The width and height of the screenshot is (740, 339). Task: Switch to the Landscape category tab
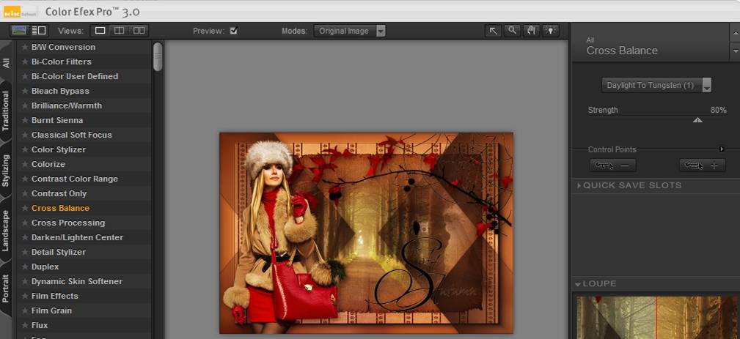(7, 230)
